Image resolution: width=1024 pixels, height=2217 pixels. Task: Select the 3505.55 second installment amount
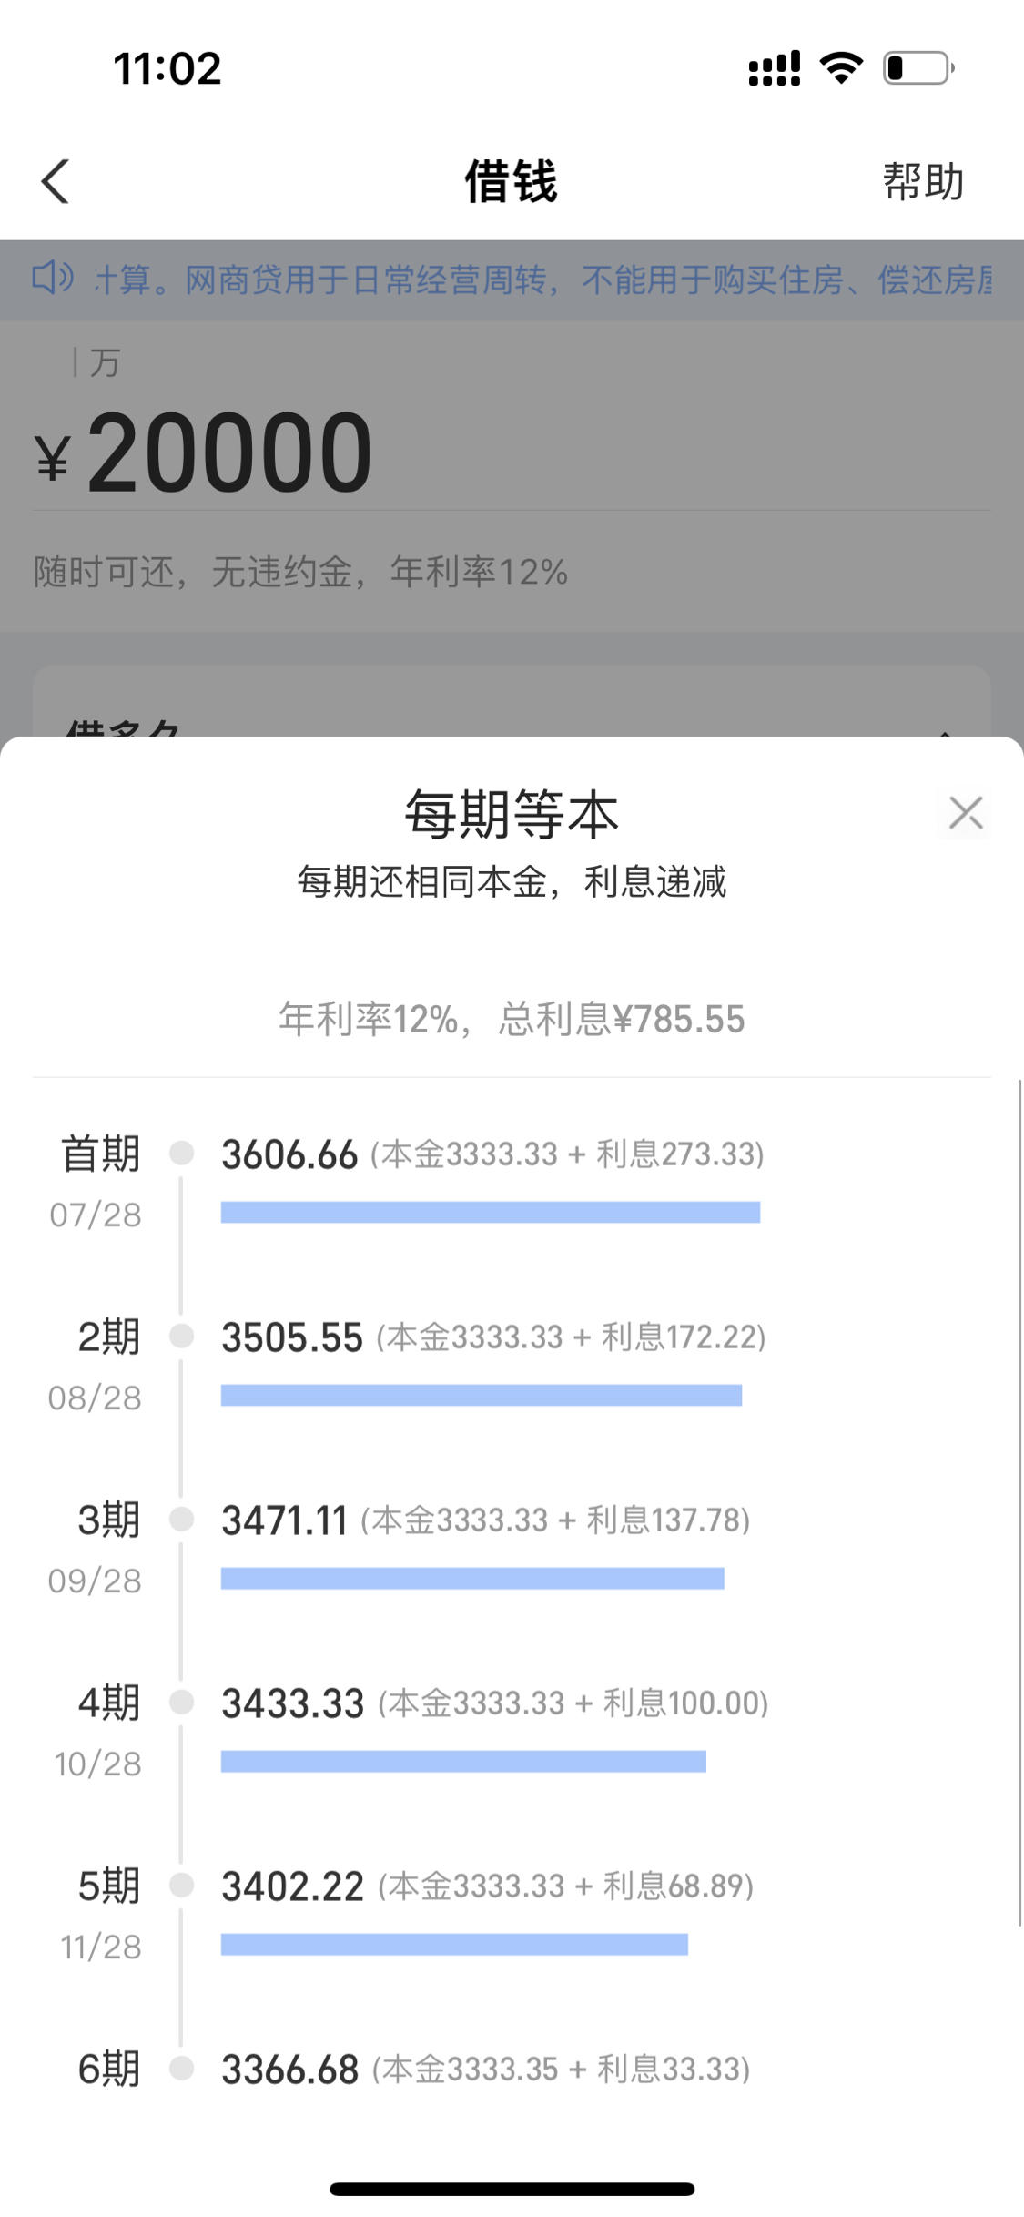click(292, 1335)
